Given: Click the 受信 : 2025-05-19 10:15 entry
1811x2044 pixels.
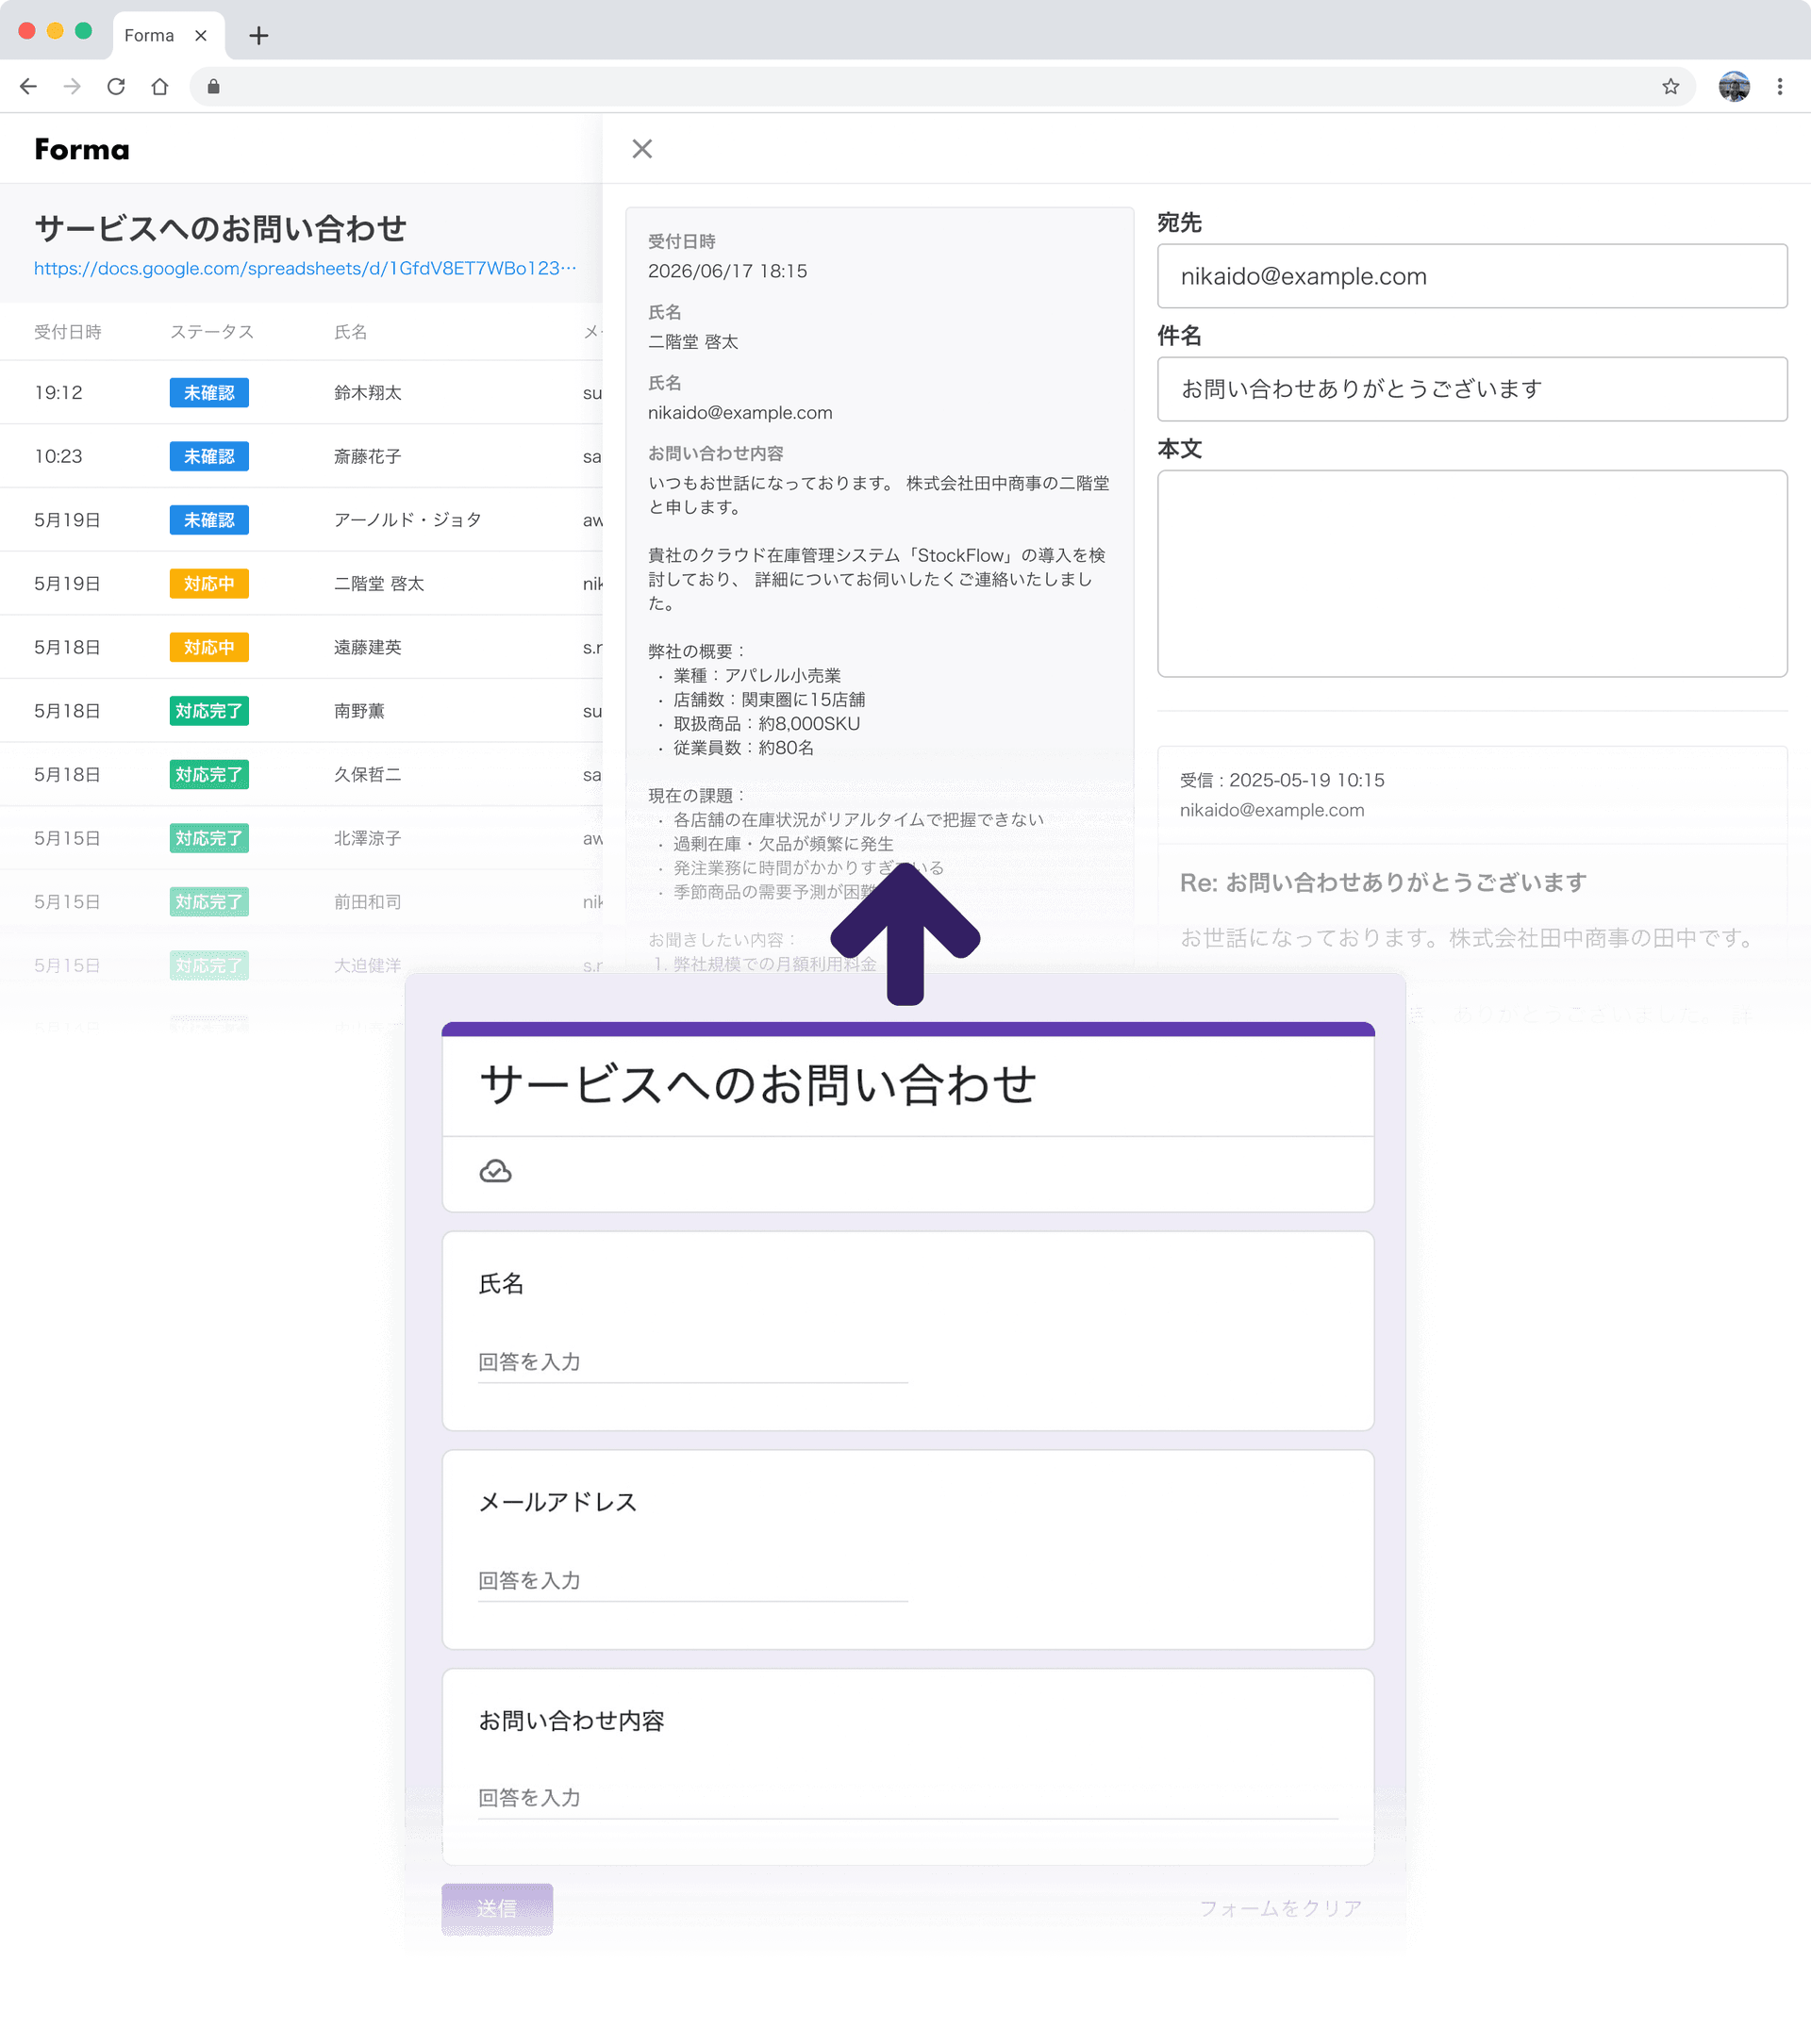Looking at the screenshot, I should pyautogui.click(x=1283, y=780).
